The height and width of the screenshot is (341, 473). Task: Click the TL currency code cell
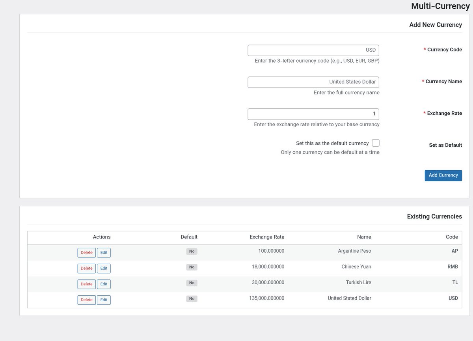pos(455,283)
